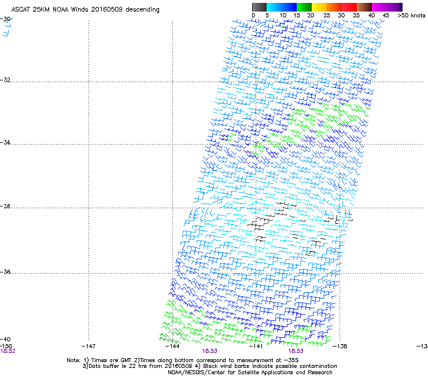The width and height of the screenshot is (428, 376).
Task: Click the legend number 10
Action: pyautogui.click(x=283, y=15)
